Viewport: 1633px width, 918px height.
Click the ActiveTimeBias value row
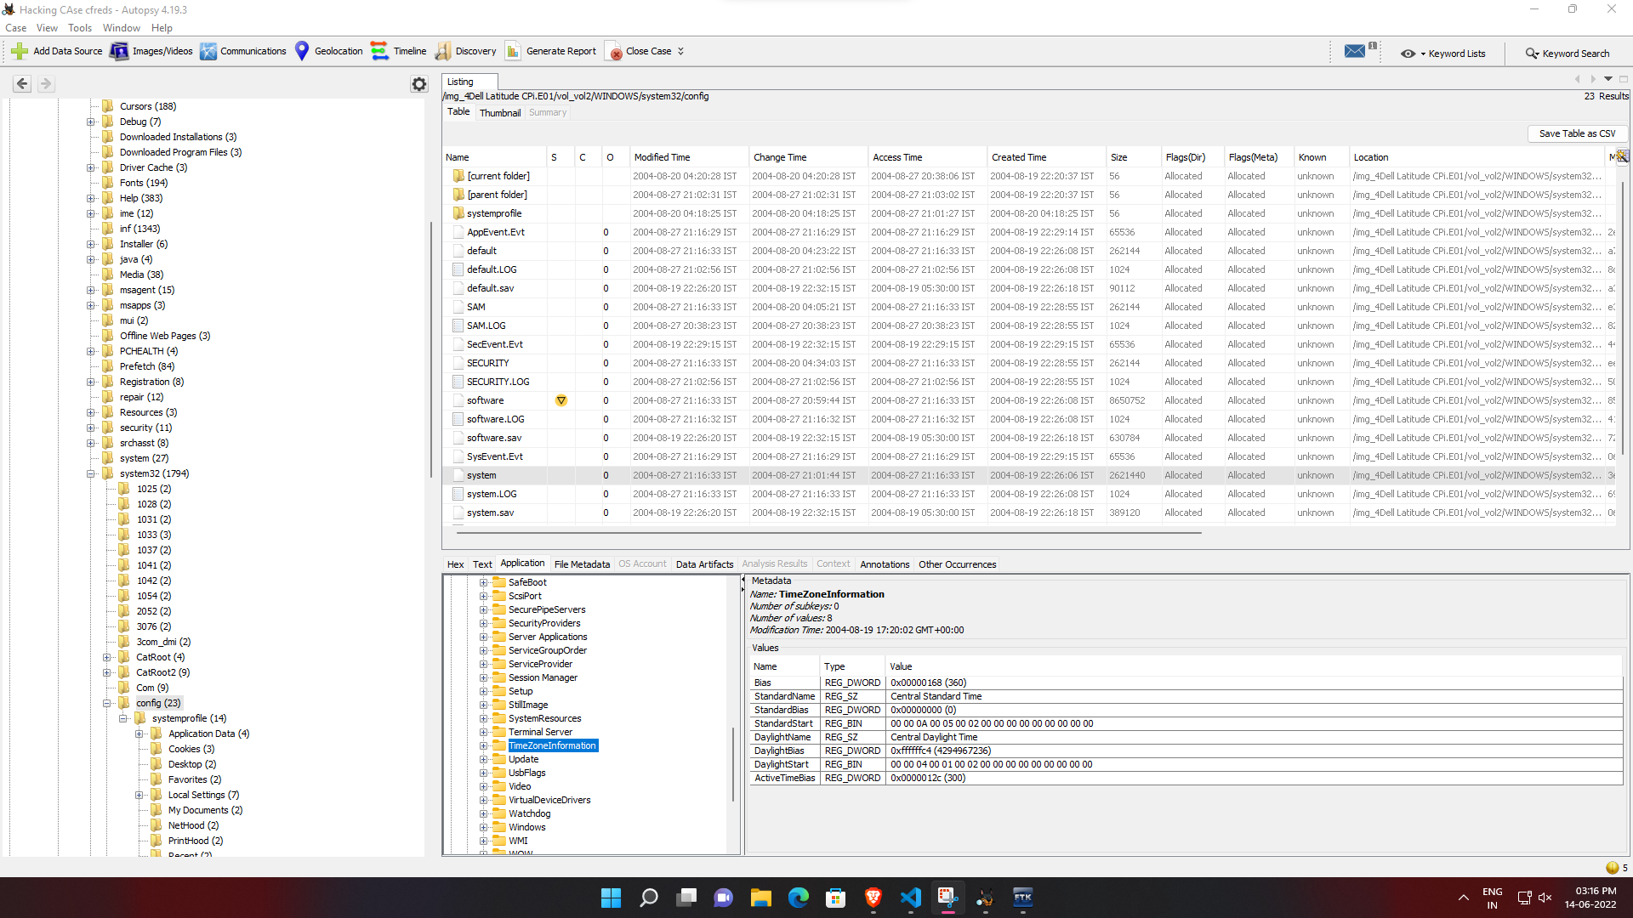coord(1186,778)
